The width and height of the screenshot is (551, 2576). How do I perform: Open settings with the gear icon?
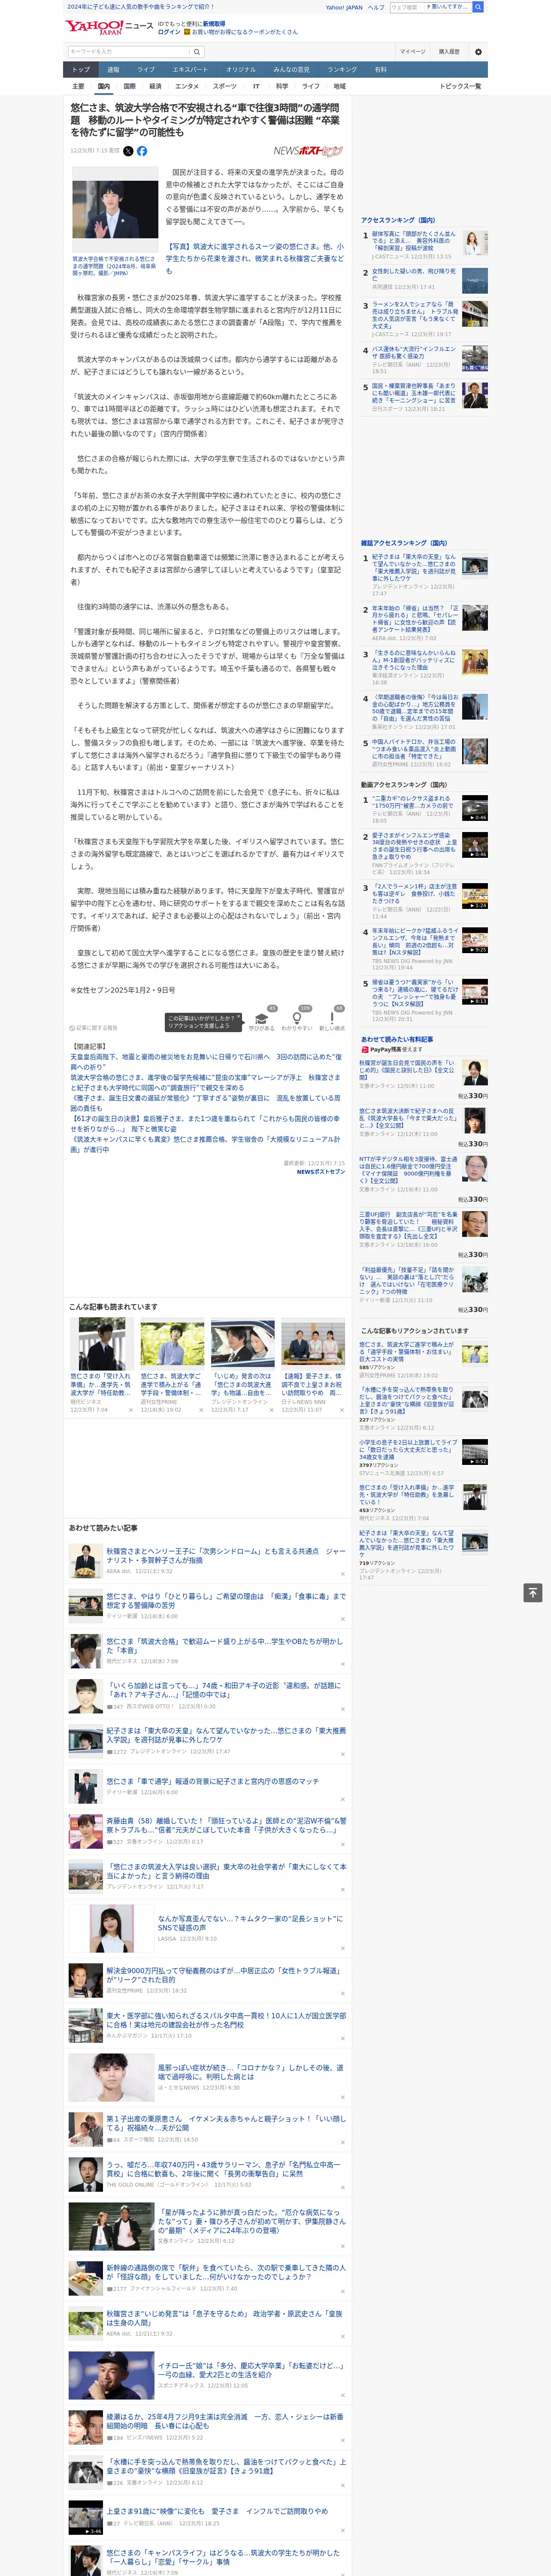click(x=478, y=52)
